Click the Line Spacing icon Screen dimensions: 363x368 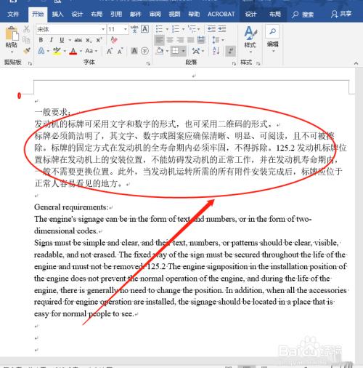[216, 40]
